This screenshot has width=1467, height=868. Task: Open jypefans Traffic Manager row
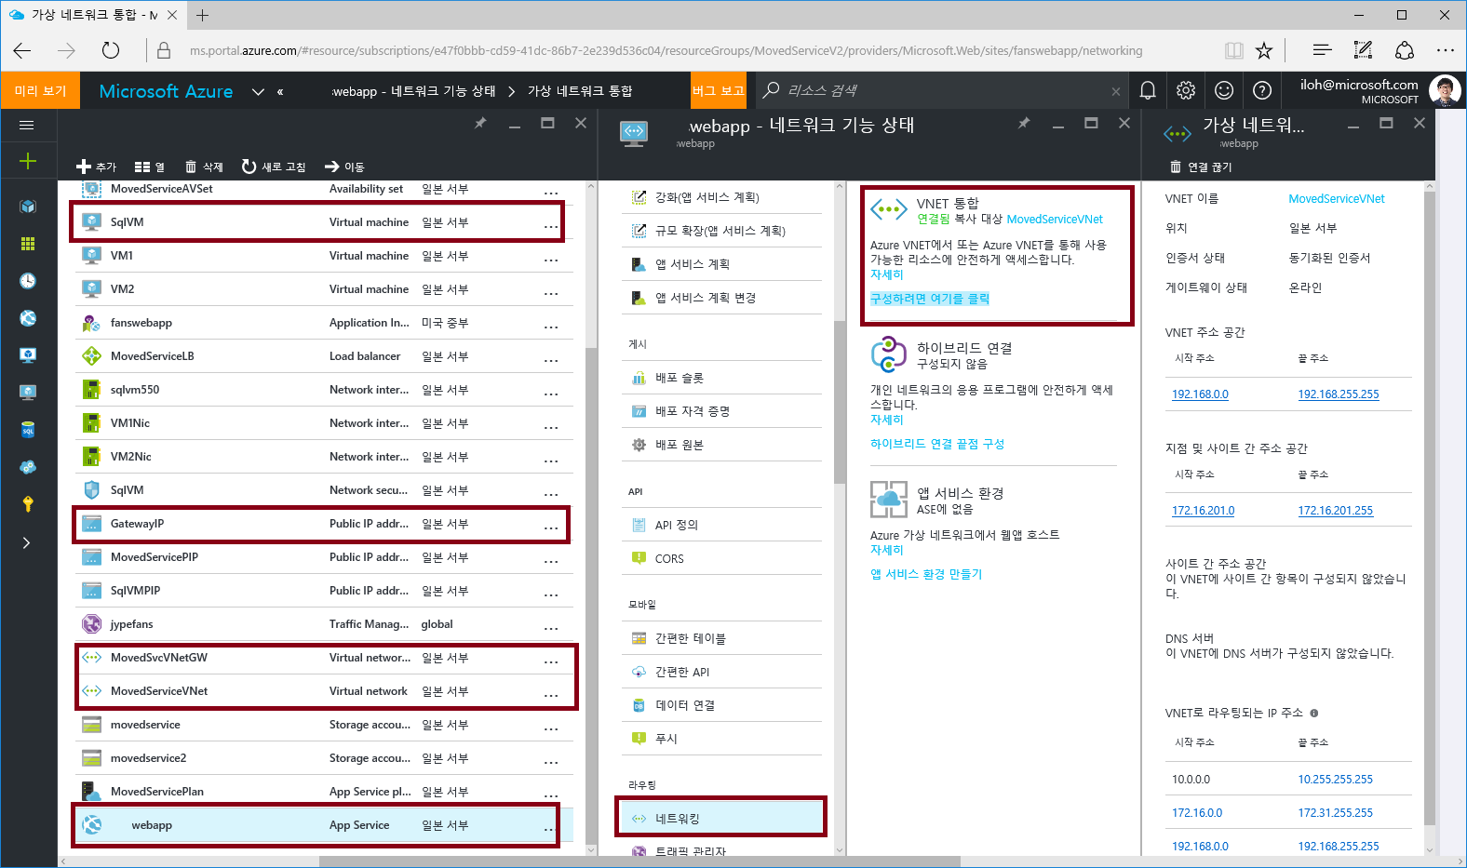click(322, 624)
